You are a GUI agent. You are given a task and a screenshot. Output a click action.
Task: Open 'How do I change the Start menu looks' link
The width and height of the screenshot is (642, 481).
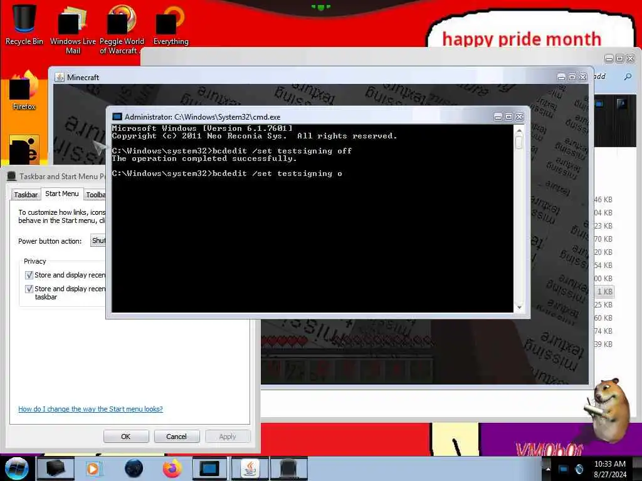(90, 409)
